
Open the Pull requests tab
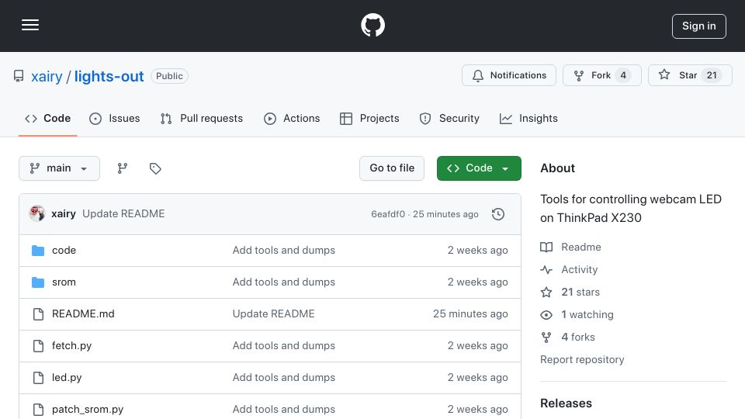point(202,118)
